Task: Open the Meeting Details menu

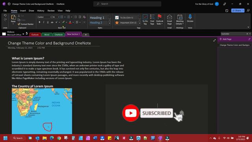Action: pyautogui.click(x=180, y=20)
